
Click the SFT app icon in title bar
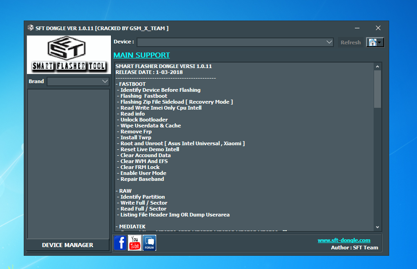31,28
